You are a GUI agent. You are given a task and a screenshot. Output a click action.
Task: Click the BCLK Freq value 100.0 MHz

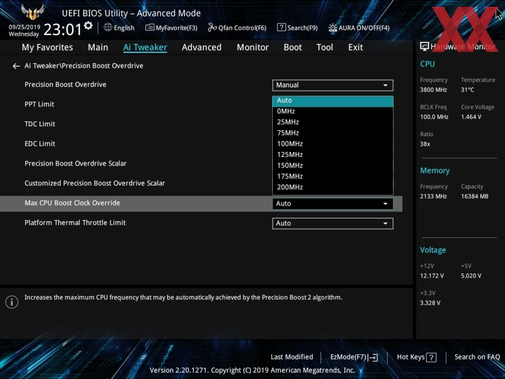click(x=434, y=117)
